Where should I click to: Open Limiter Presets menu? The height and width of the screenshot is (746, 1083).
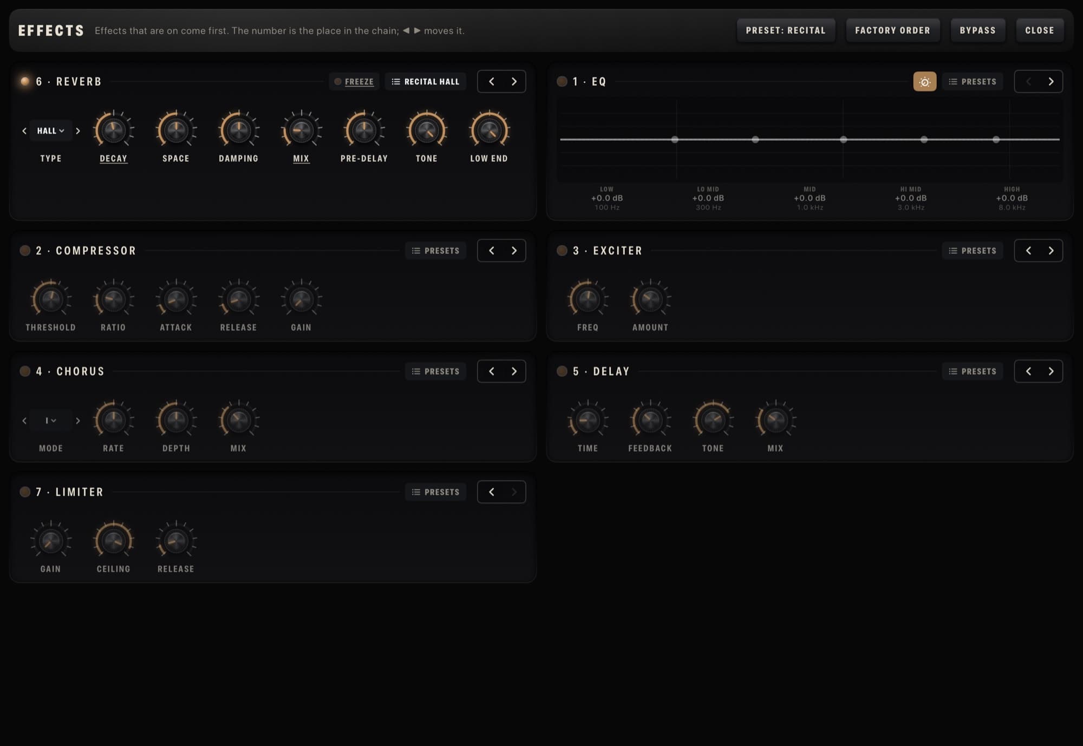[x=435, y=492]
